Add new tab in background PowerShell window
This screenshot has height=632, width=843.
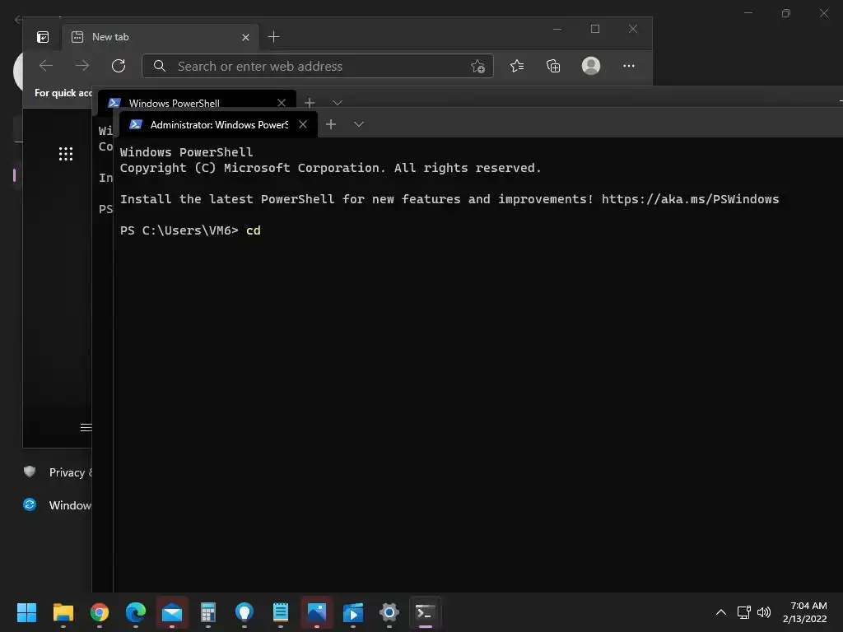coord(310,103)
